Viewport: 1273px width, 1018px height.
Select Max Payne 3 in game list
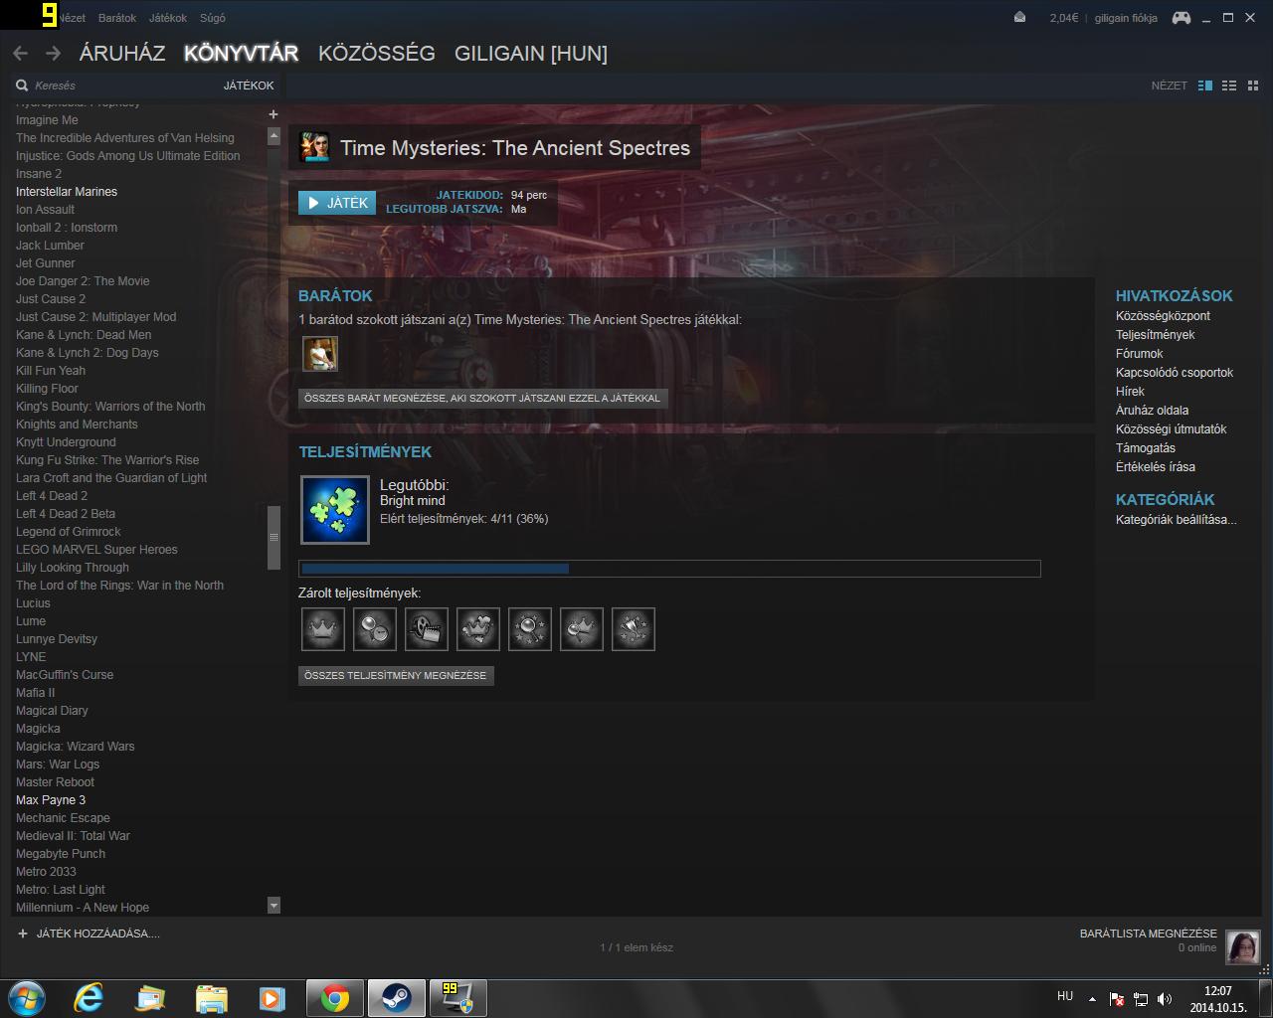[51, 800]
